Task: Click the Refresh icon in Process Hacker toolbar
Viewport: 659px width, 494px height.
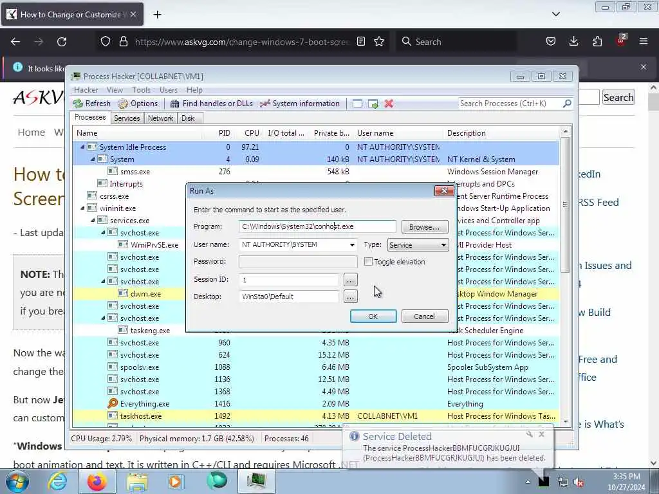Action: tap(78, 104)
